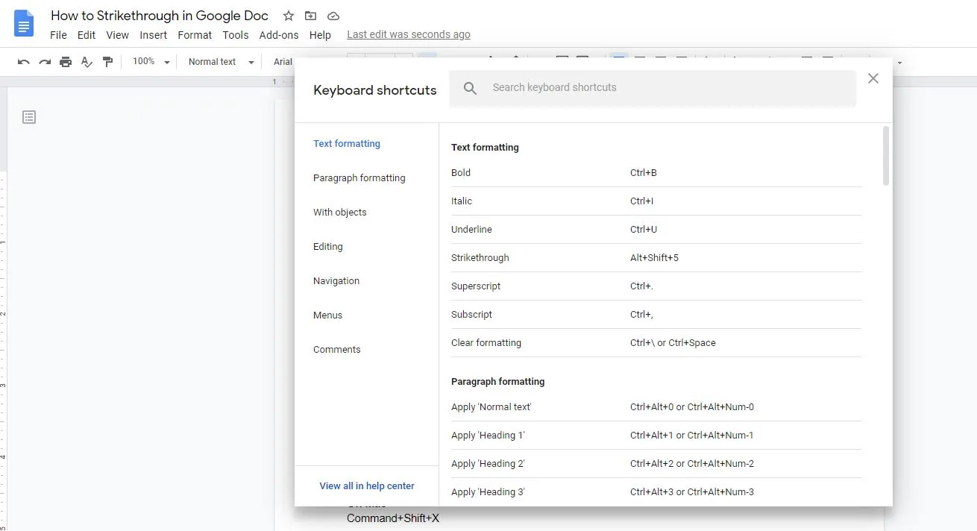This screenshot has height=531, width=977.
Task: Select Navigation category
Action: click(x=336, y=281)
